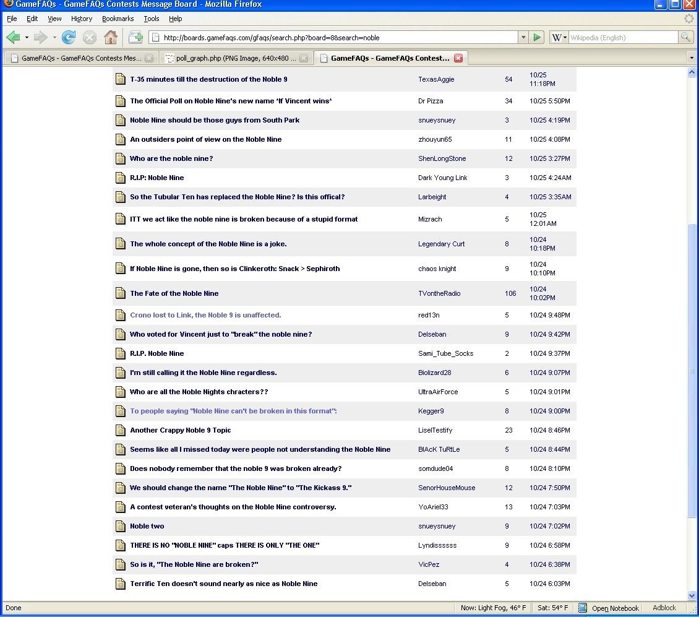Click topic icon beside 'T-35 minutes till the destruction'
Image resolution: width=699 pixels, height=617 pixels.
tap(121, 79)
